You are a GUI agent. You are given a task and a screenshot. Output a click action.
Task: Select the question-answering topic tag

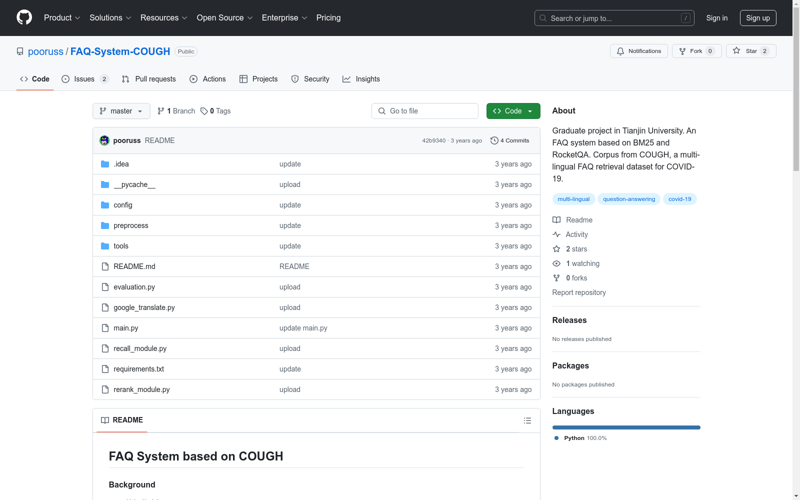(629, 199)
